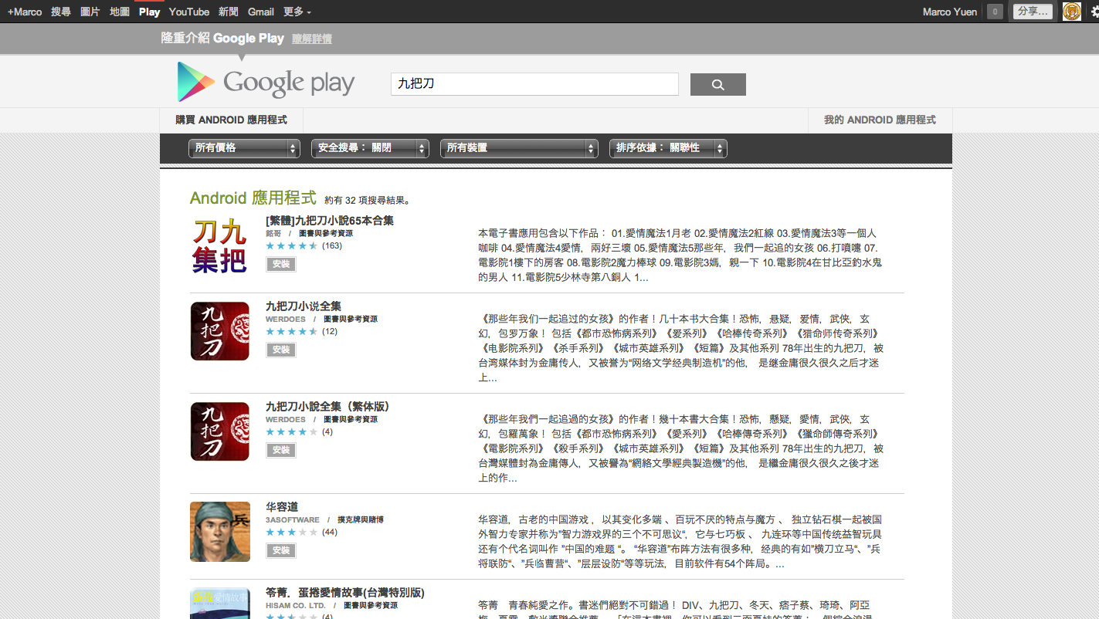Go to Gmail in the Google bar
Image resolution: width=1099 pixels, height=619 pixels.
(x=261, y=12)
